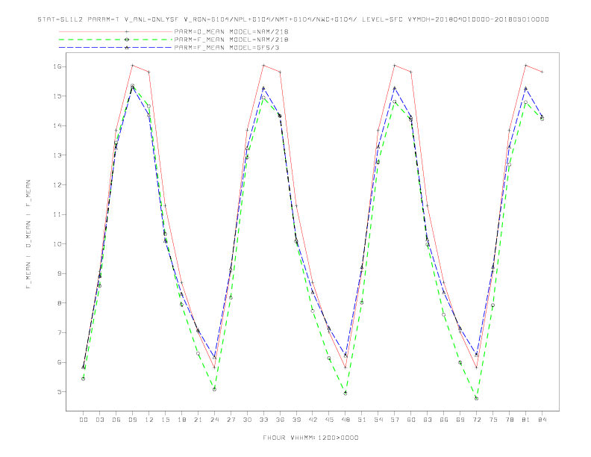
Task: Click x-axis forecast hour label 72
Action: tap(477, 420)
